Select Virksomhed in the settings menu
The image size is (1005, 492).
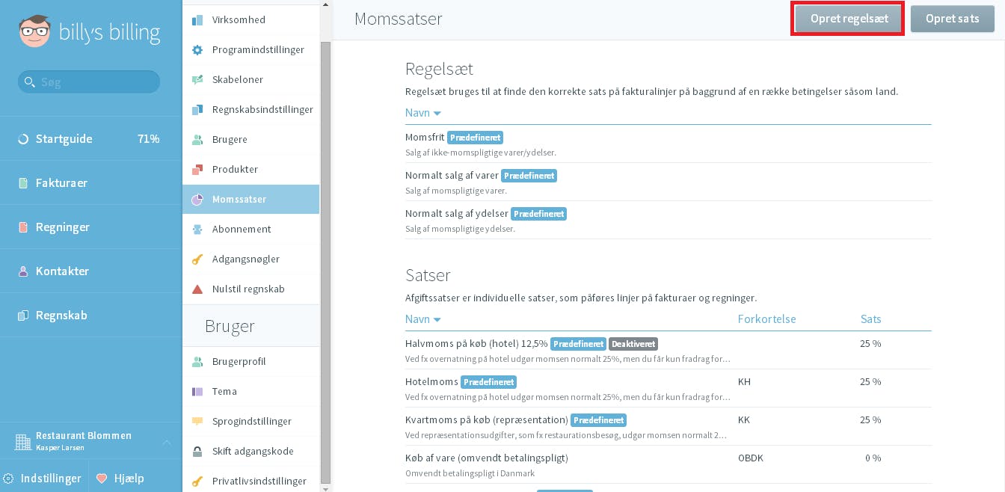click(251, 20)
